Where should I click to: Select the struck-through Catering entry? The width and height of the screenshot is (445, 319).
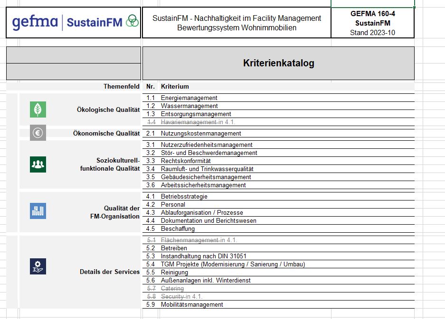[172, 288]
